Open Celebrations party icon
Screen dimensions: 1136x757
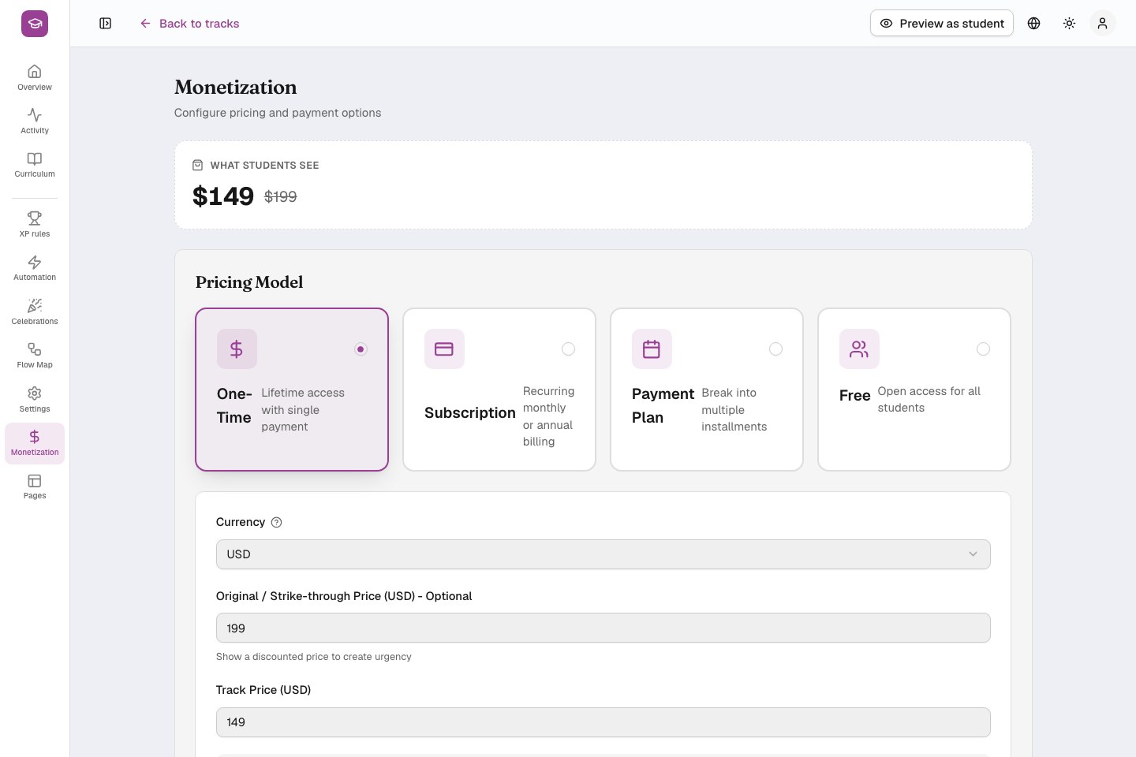click(x=35, y=306)
